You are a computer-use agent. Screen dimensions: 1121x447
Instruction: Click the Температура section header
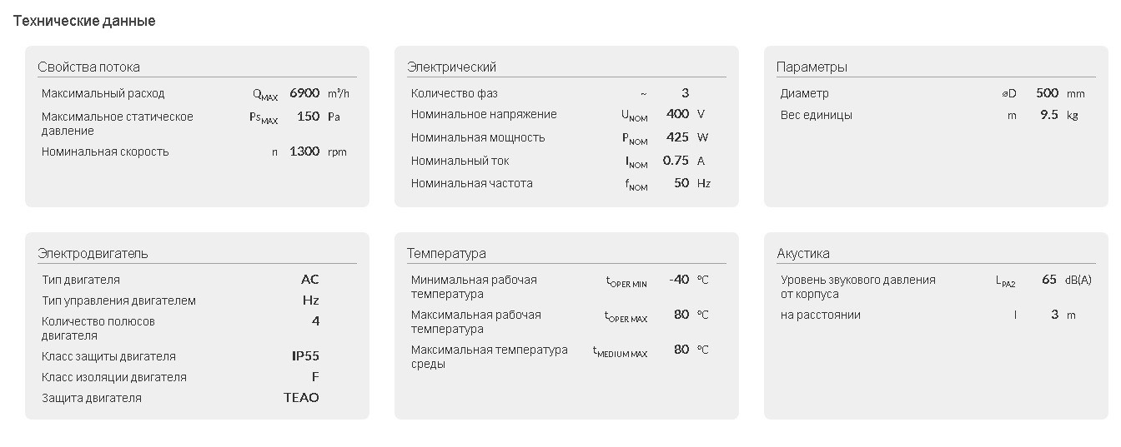click(x=446, y=253)
